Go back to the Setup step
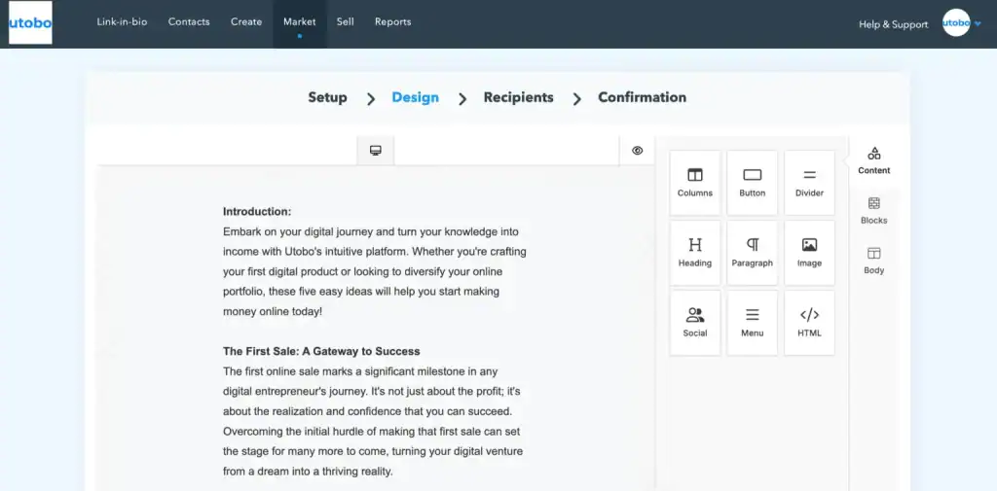The width and height of the screenshot is (997, 491). click(327, 97)
